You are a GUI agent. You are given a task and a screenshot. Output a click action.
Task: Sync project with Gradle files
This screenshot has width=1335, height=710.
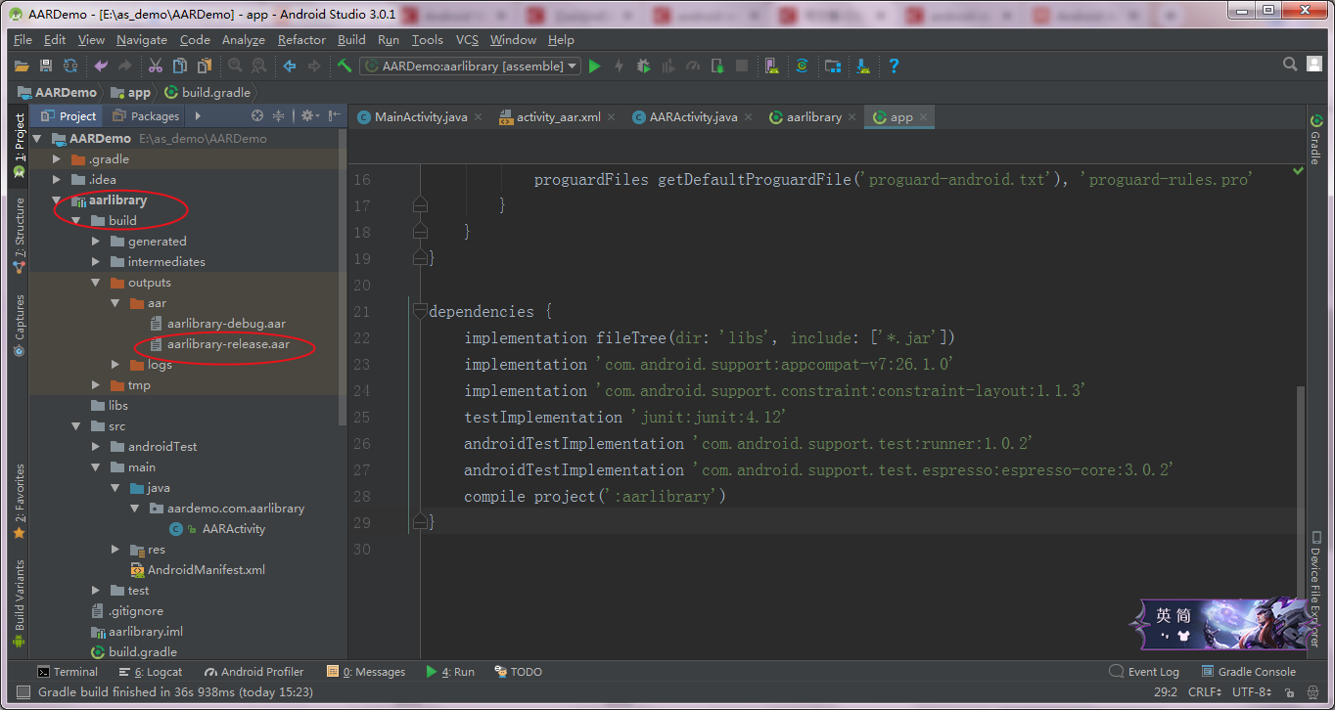pyautogui.click(x=803, y=66)
